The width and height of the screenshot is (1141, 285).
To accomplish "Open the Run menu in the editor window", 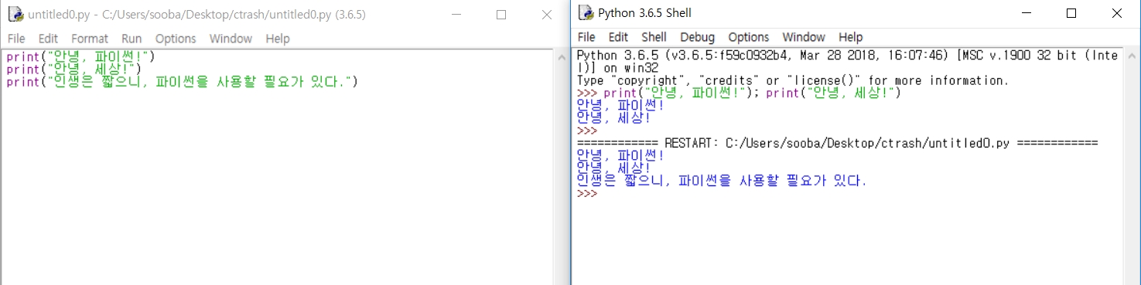I will pos(132,39).
